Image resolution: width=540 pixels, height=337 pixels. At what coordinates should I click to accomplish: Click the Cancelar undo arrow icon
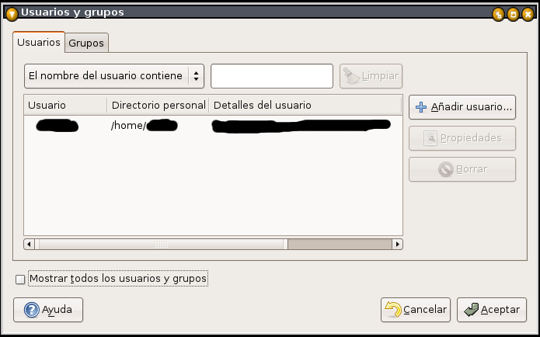(393, 310)
